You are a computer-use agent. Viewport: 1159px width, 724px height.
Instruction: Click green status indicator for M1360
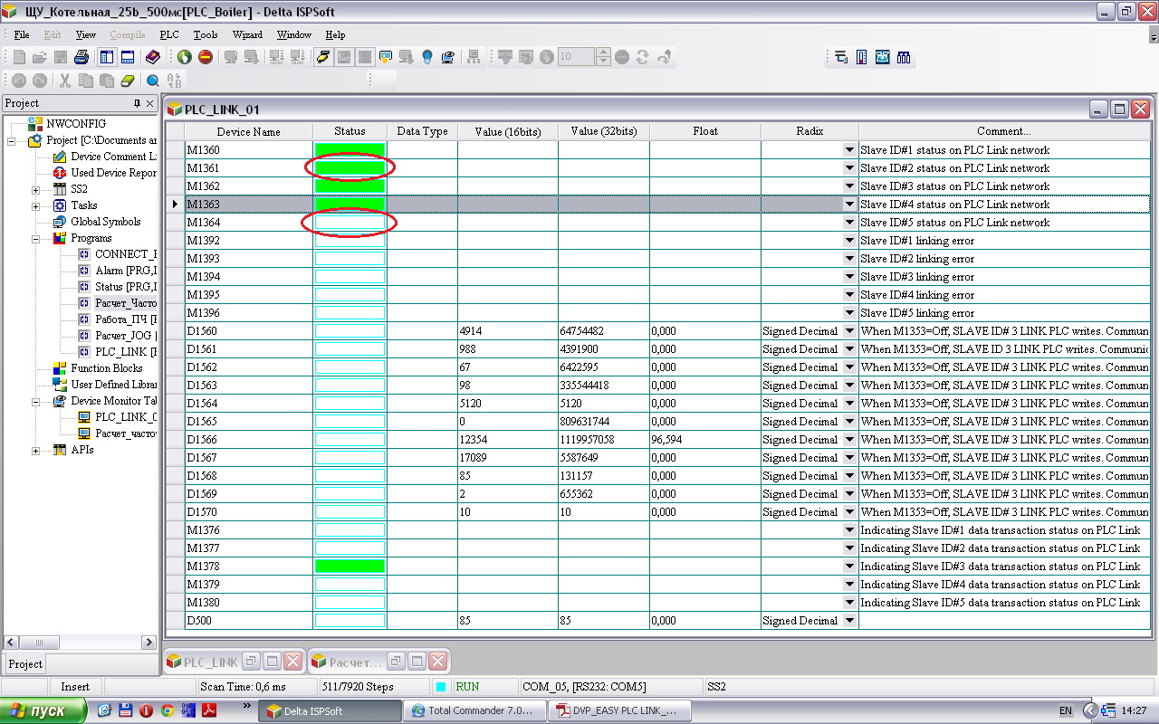point(350,150)
